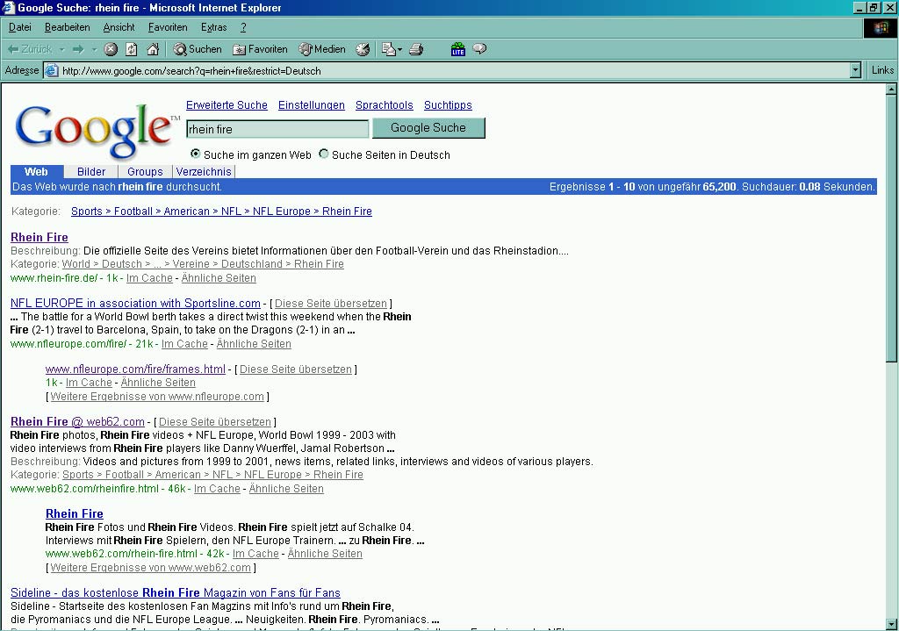The height and width of the screenshot is (631, 899).
Task: Switch to the Bilder tab
Action: point(91,171)
